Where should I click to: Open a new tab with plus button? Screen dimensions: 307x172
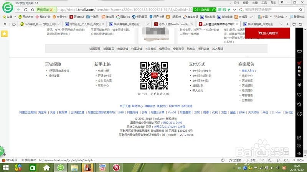(287, 24)
